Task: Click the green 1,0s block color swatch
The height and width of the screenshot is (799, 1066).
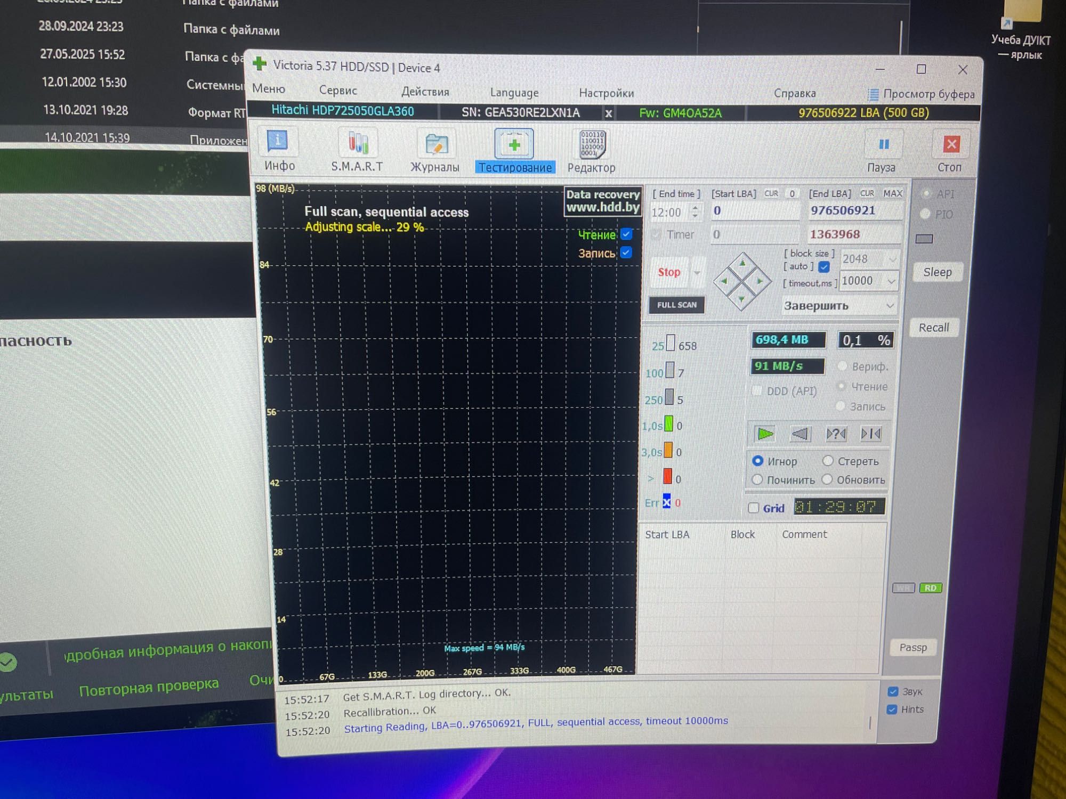Action: (x=668, y=424)
